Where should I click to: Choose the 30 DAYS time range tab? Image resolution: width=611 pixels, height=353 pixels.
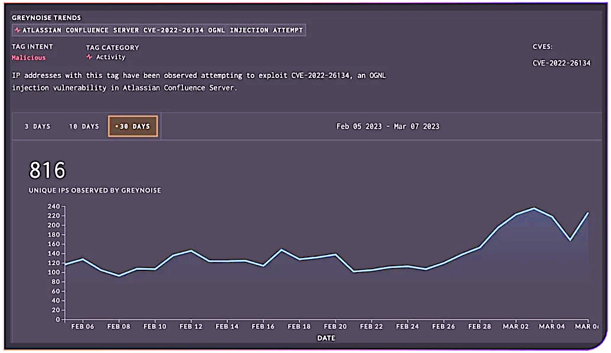(x=133, y=126)
